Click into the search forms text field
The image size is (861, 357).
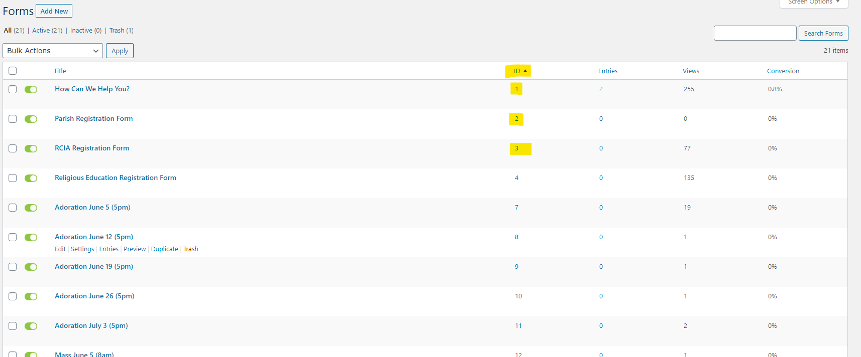[x=755, y=33]
